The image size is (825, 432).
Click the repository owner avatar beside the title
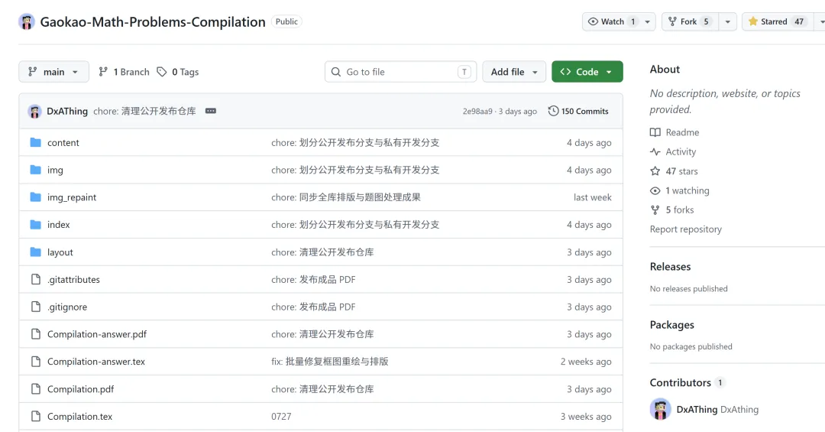click(26, 21)
